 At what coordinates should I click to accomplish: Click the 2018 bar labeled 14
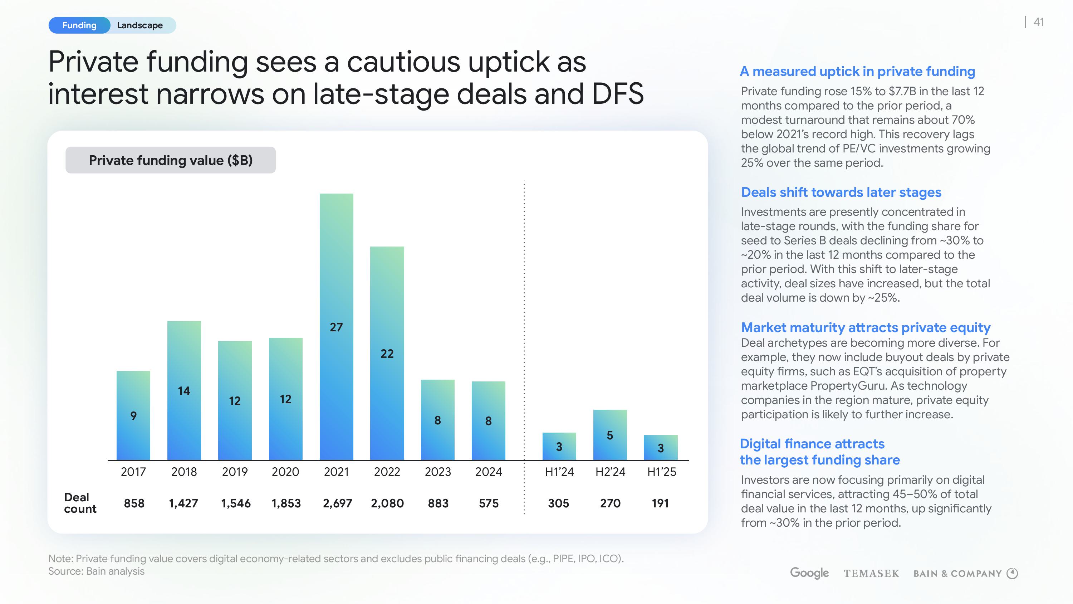click(184, 390)
